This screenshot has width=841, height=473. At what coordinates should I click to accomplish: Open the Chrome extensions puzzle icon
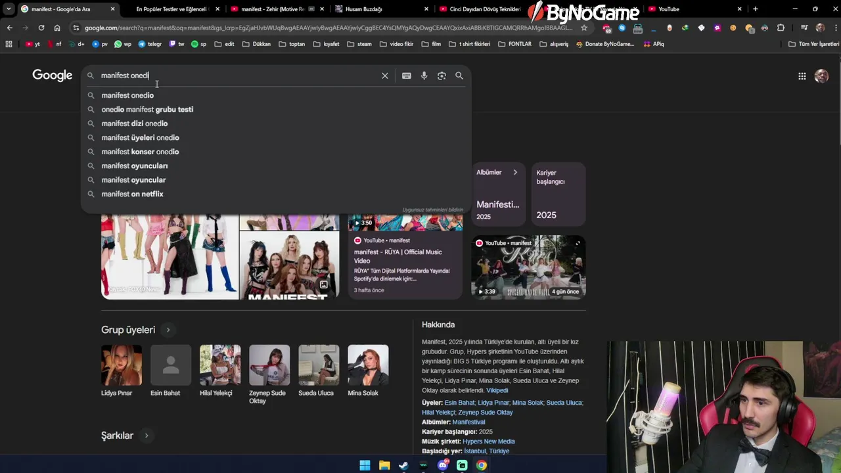tap(781, 28)
